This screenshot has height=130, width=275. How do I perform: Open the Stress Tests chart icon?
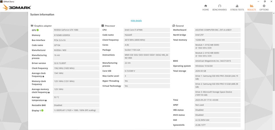click(237, 6)
